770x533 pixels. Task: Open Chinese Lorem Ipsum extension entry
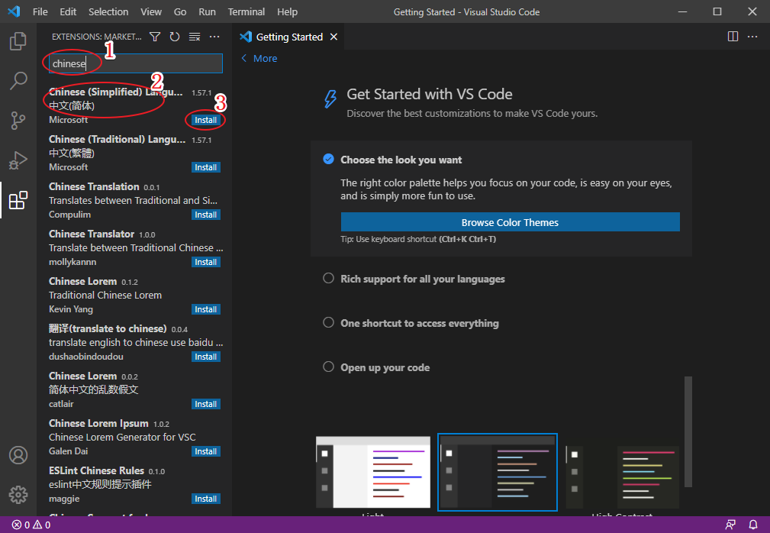(134, 438)
